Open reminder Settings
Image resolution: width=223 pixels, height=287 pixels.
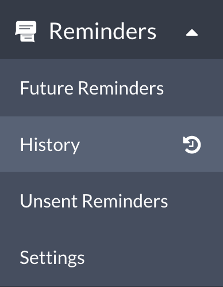click(x=111, y=258)
